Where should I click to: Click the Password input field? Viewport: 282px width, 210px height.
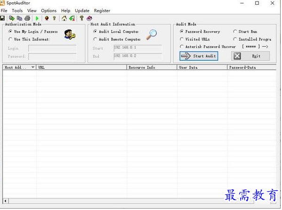tap(52, 57)
